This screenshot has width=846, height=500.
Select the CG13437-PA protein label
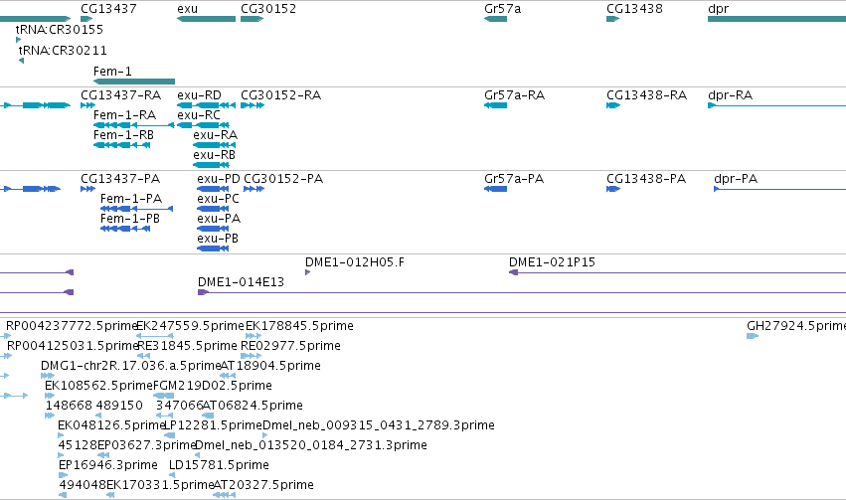(x=120, y=179)
